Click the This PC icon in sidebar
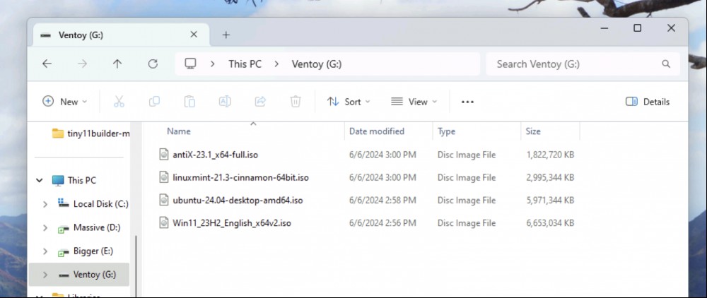Image resolution: width=707 pixels, height=298 pixels. coord(58,181)
